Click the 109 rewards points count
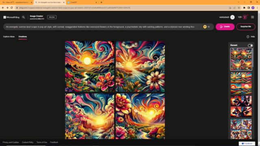 pyautogui.click(x=240, y=17)
